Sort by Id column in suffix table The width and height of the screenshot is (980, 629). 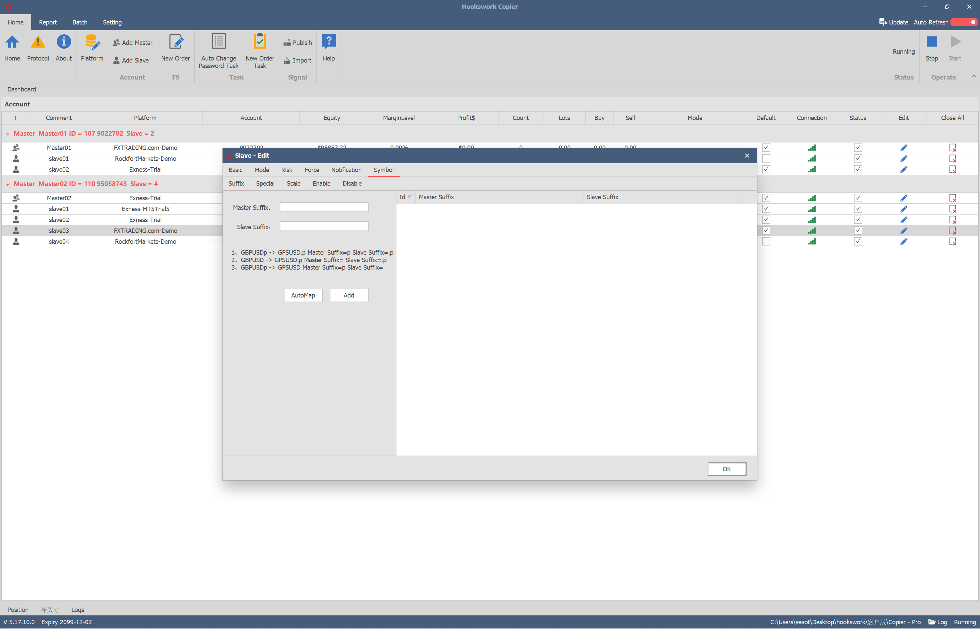click(405, 197)
